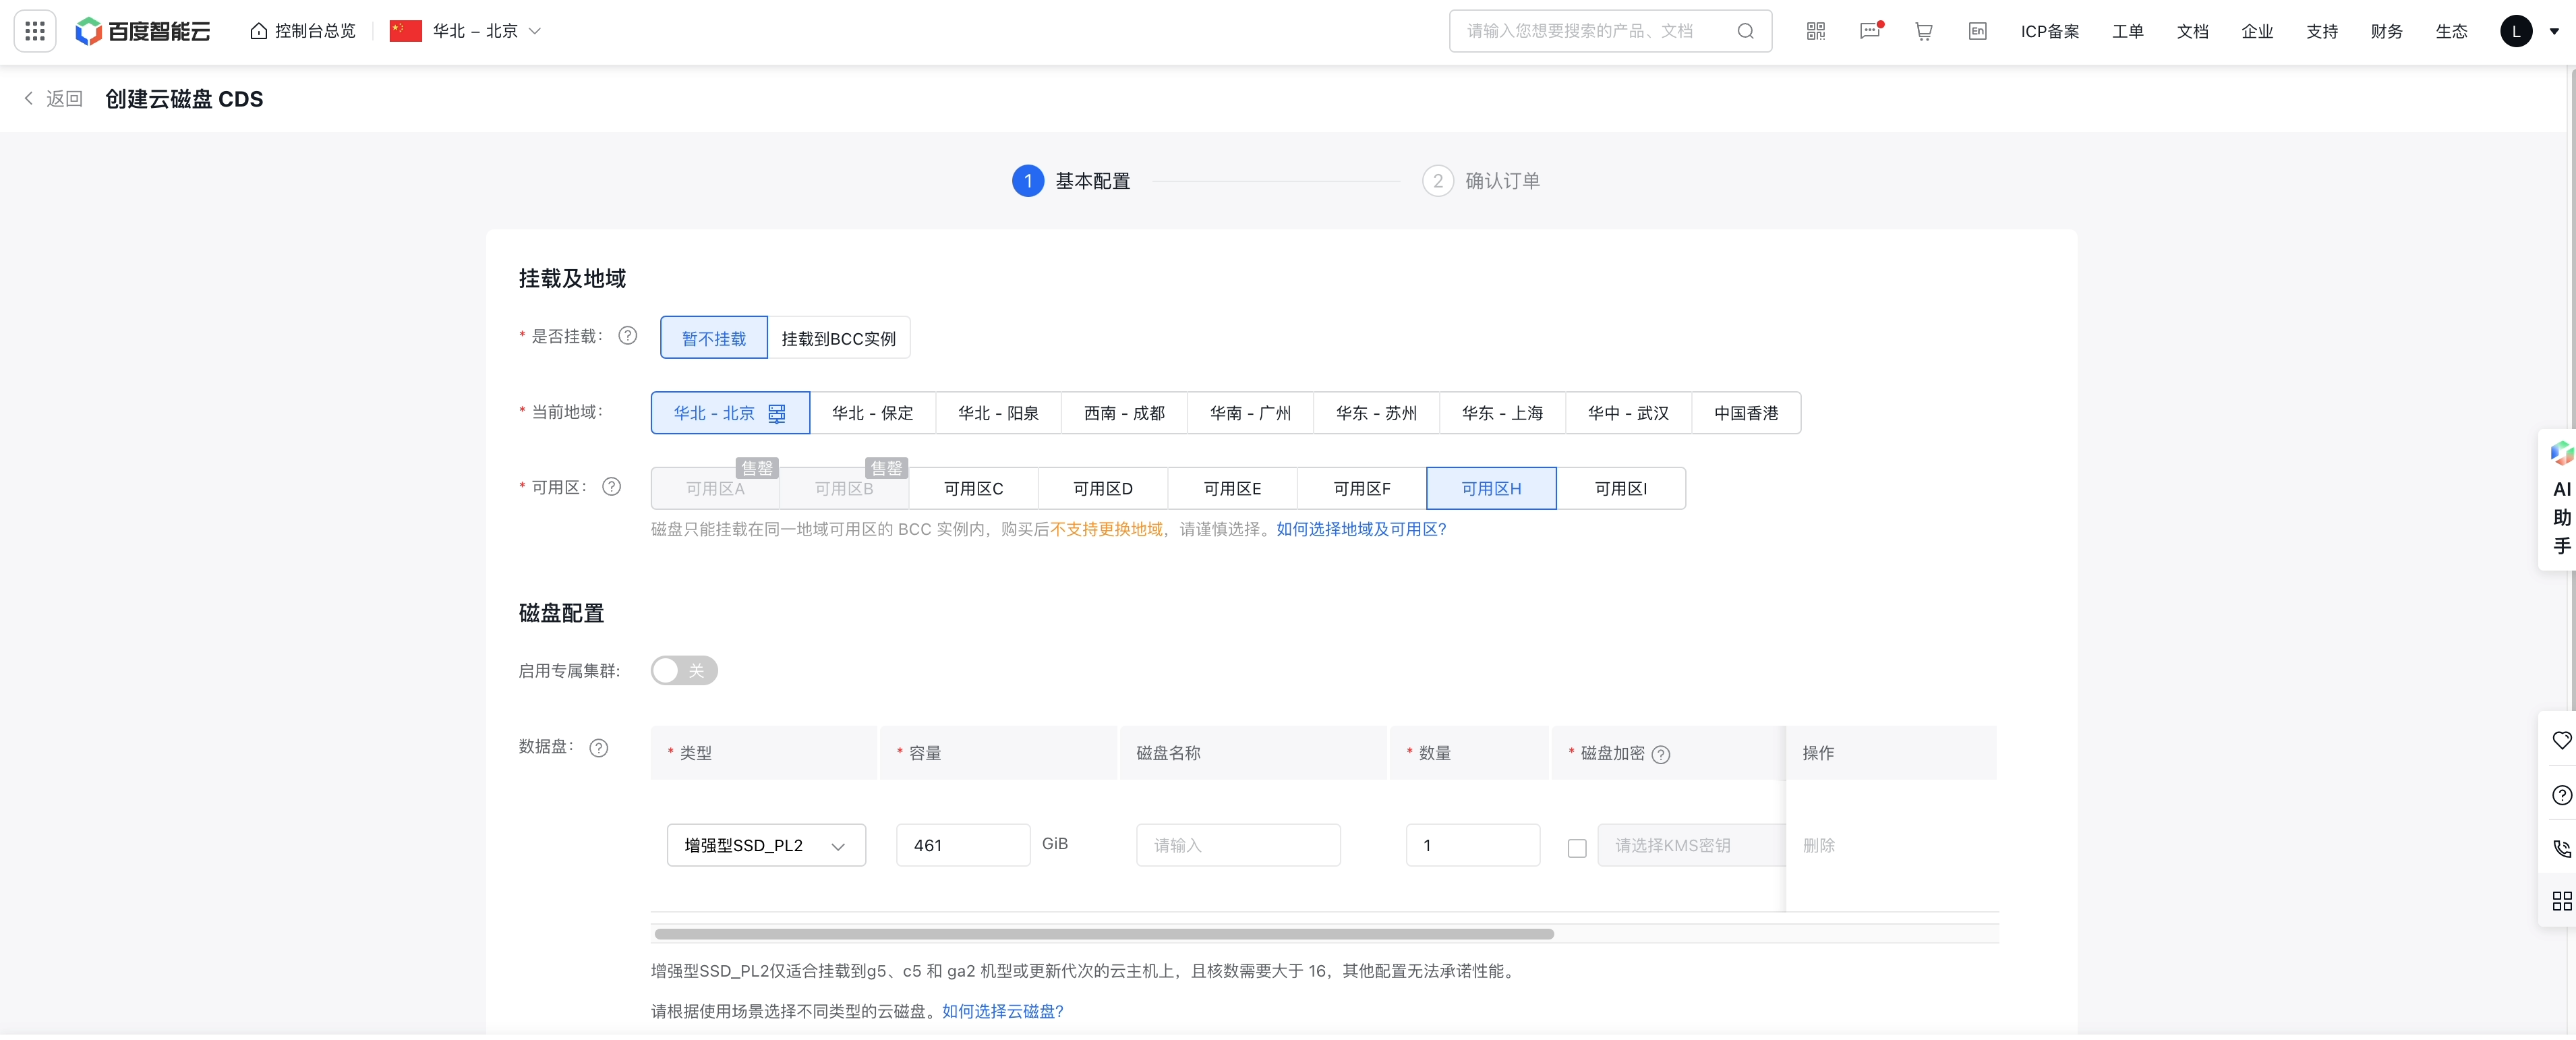The image size is (2576, 1040).
Task: Click the help question icon in sidebar
Action: point(2561,795)
